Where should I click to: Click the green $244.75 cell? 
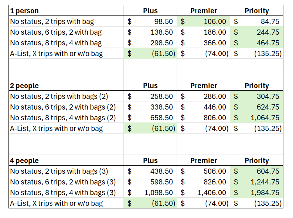[x=256, y=32]
